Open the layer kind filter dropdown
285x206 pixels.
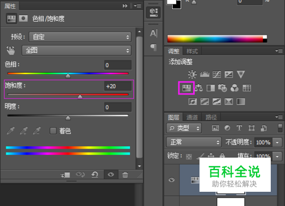[184, 128]
